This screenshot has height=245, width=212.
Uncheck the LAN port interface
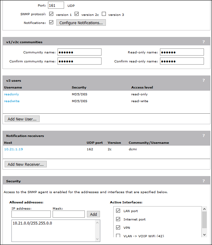(x=118, y=211)
